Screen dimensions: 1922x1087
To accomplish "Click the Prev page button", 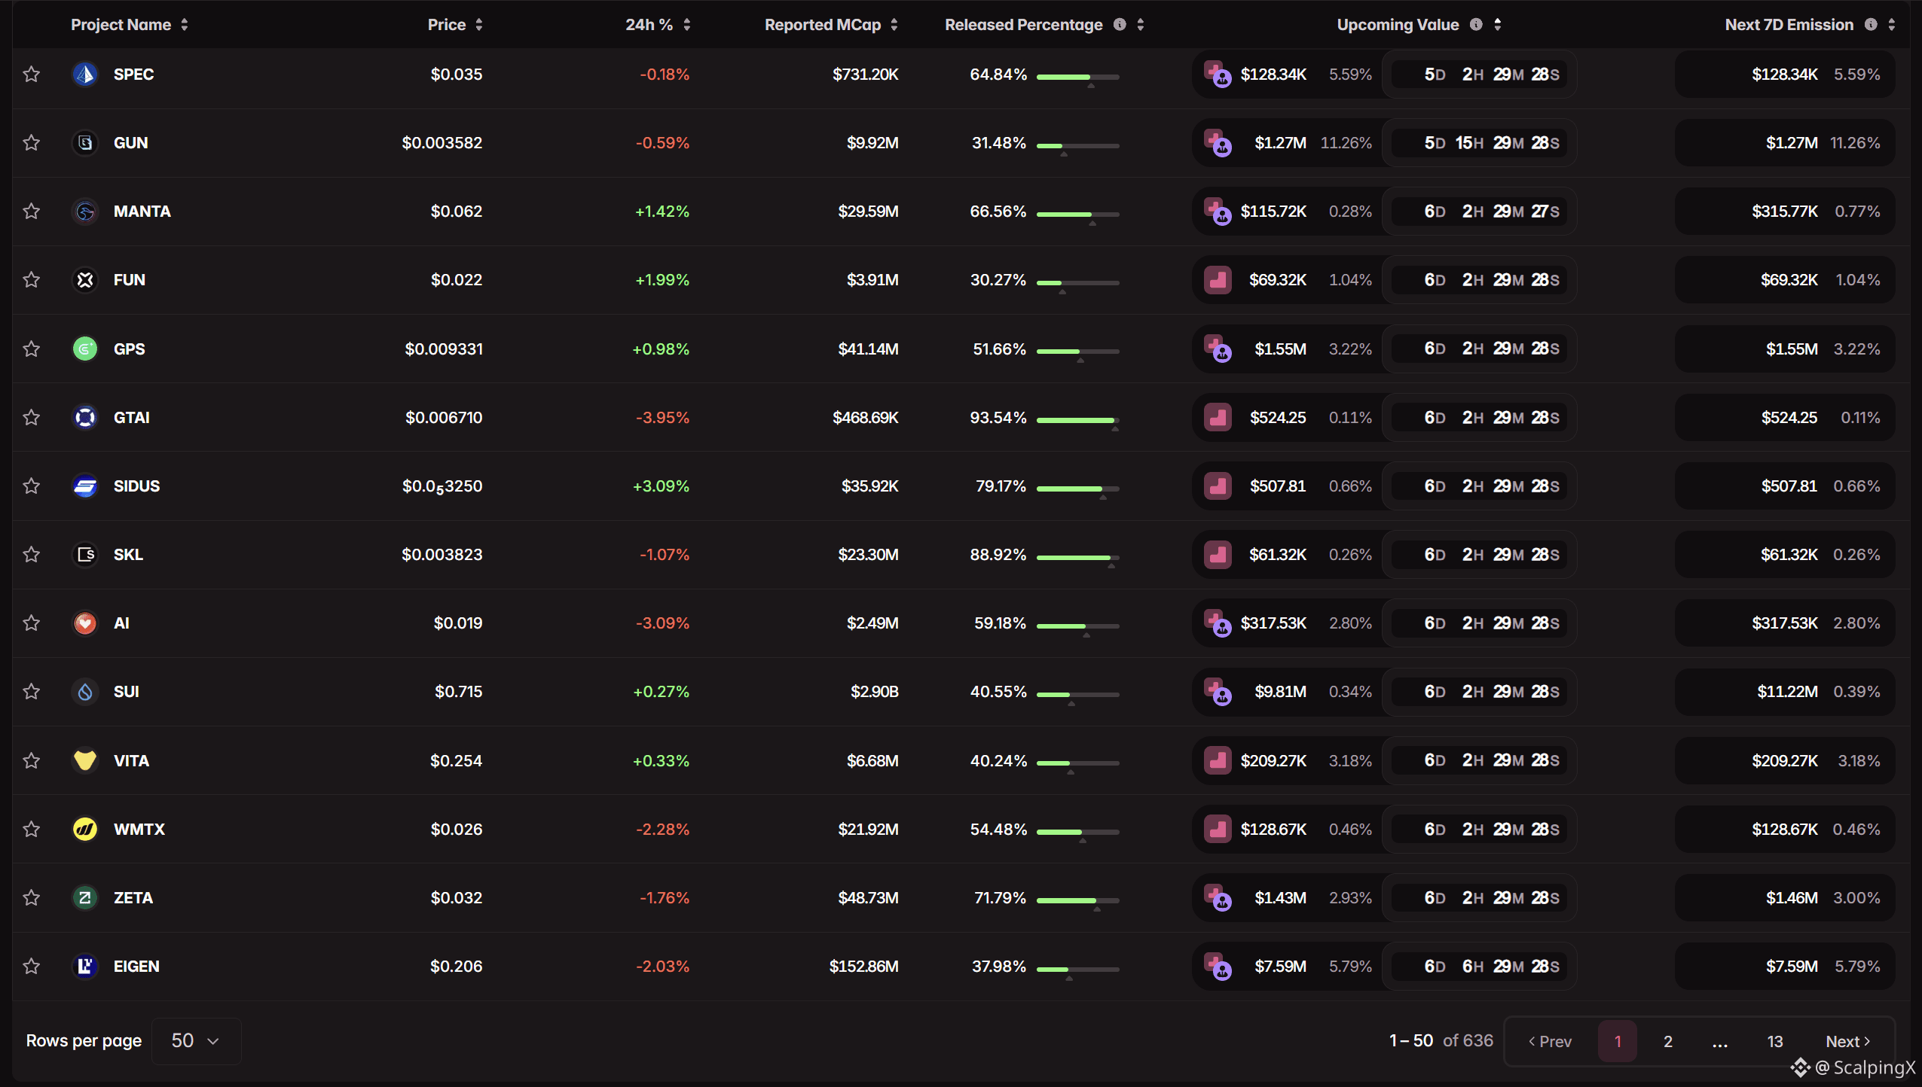I will (1550, 1041).
